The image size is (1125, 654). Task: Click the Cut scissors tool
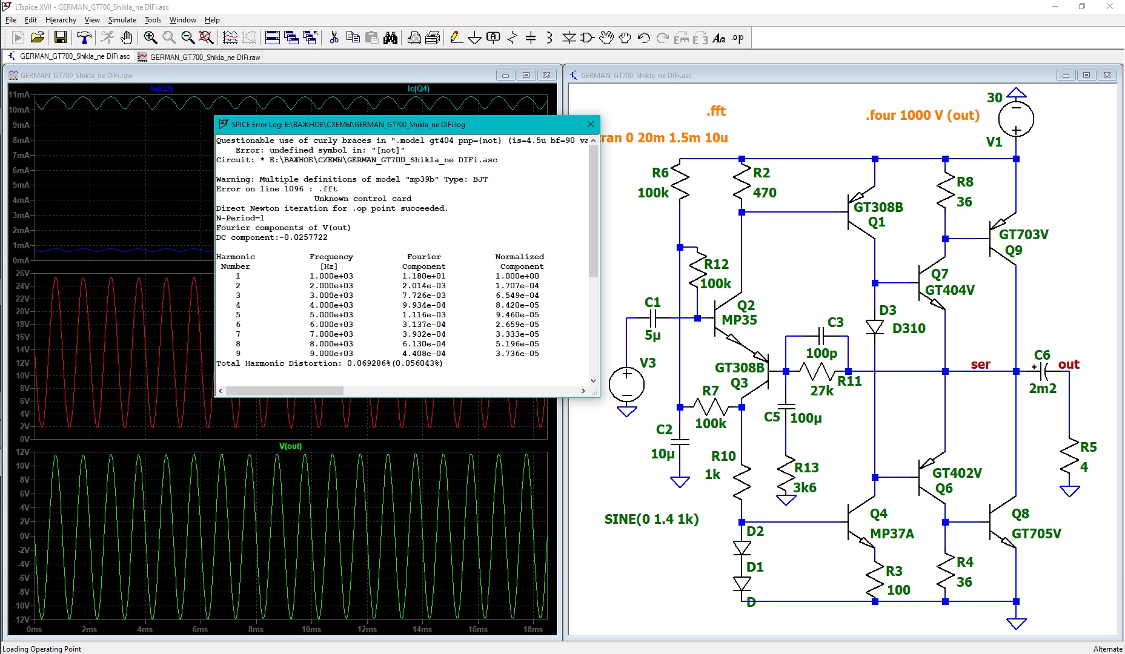coord(334,38)
